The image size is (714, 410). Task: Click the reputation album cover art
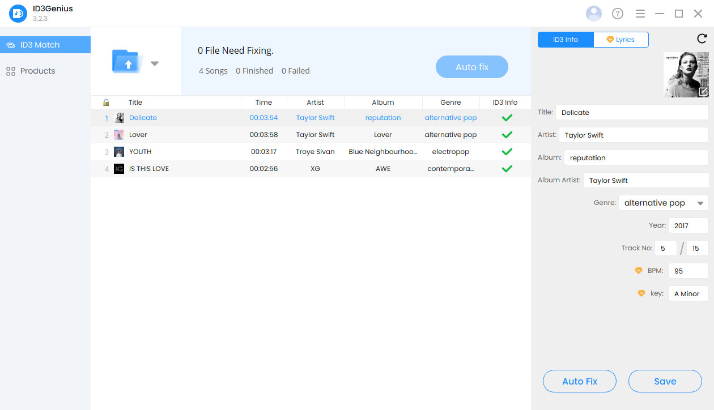click(x=686, y=75)
